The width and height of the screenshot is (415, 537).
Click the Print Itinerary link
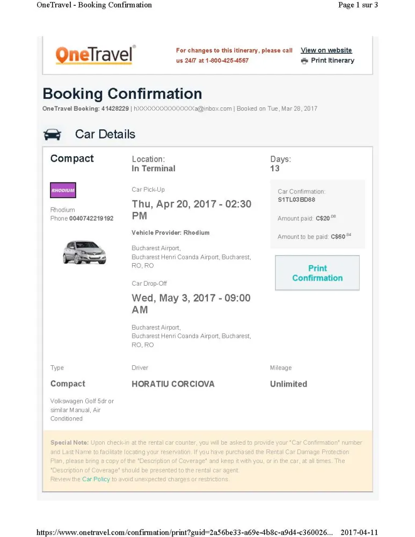coord(332,61)
